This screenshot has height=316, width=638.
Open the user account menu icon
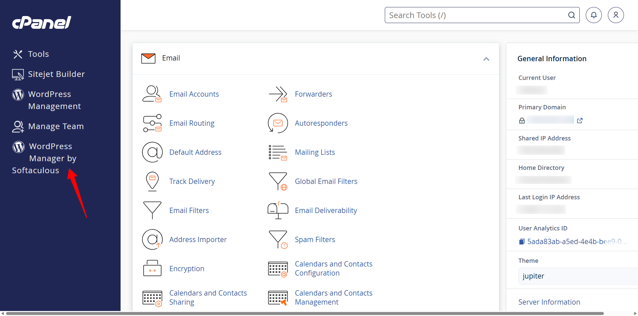[x=616, y=15]
